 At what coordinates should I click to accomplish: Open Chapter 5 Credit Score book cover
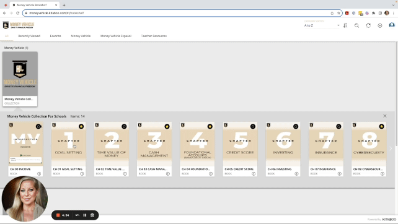pos(240,144)
